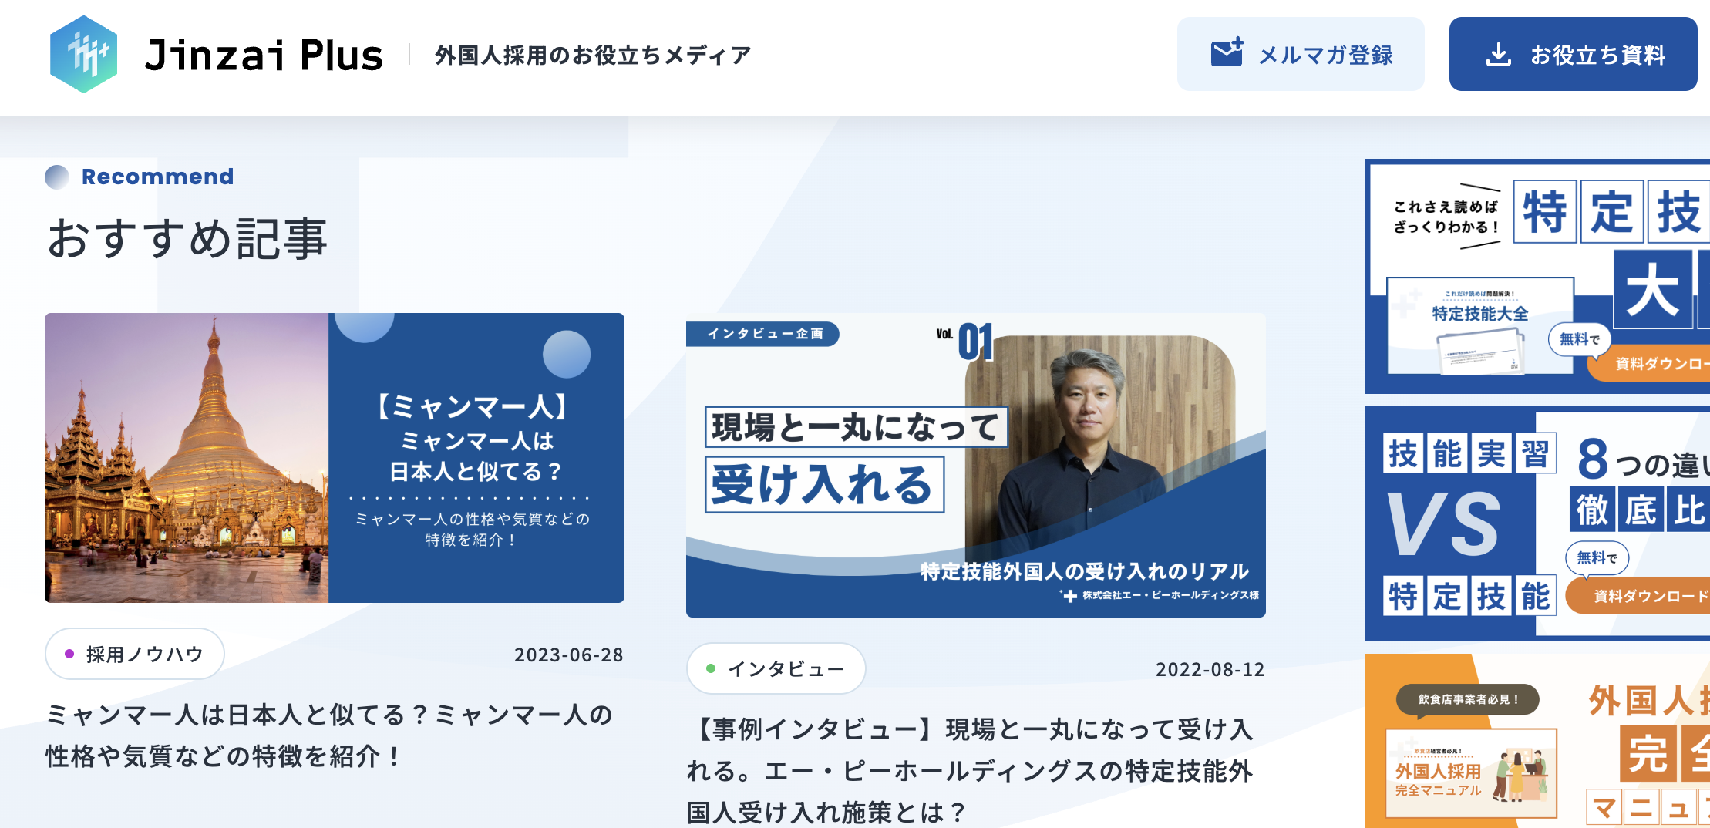Click the purple dot in 採用ノウハウ tag

pos(69,654)
